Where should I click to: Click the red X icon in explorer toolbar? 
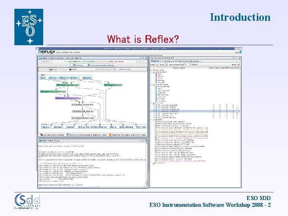pos(238,65)
